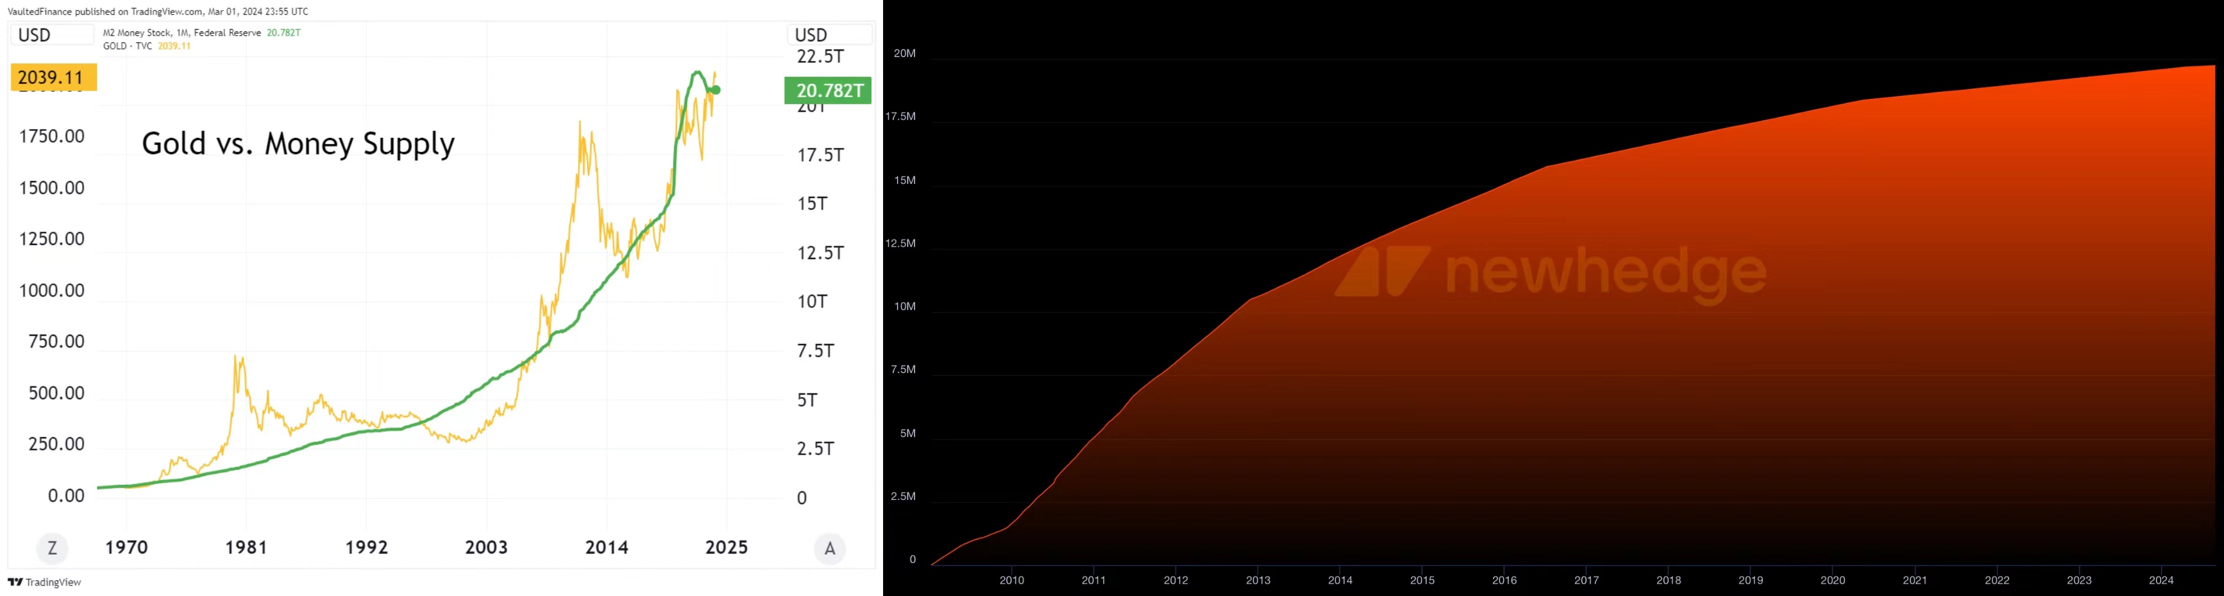This screenshot has width=2224, height=596.
Task: Toggle the A auto-scale button
Action: [829, 548]
